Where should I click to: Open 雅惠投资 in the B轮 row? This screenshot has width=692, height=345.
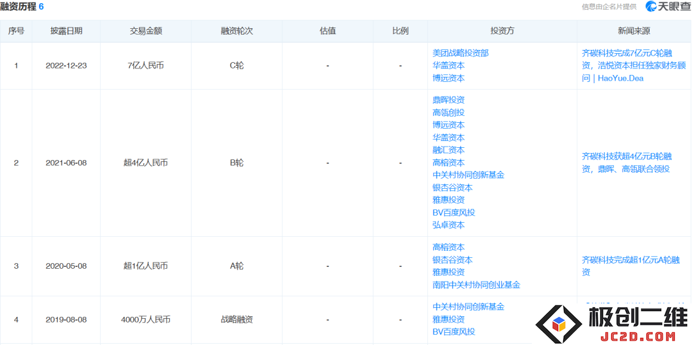point(449,200)
